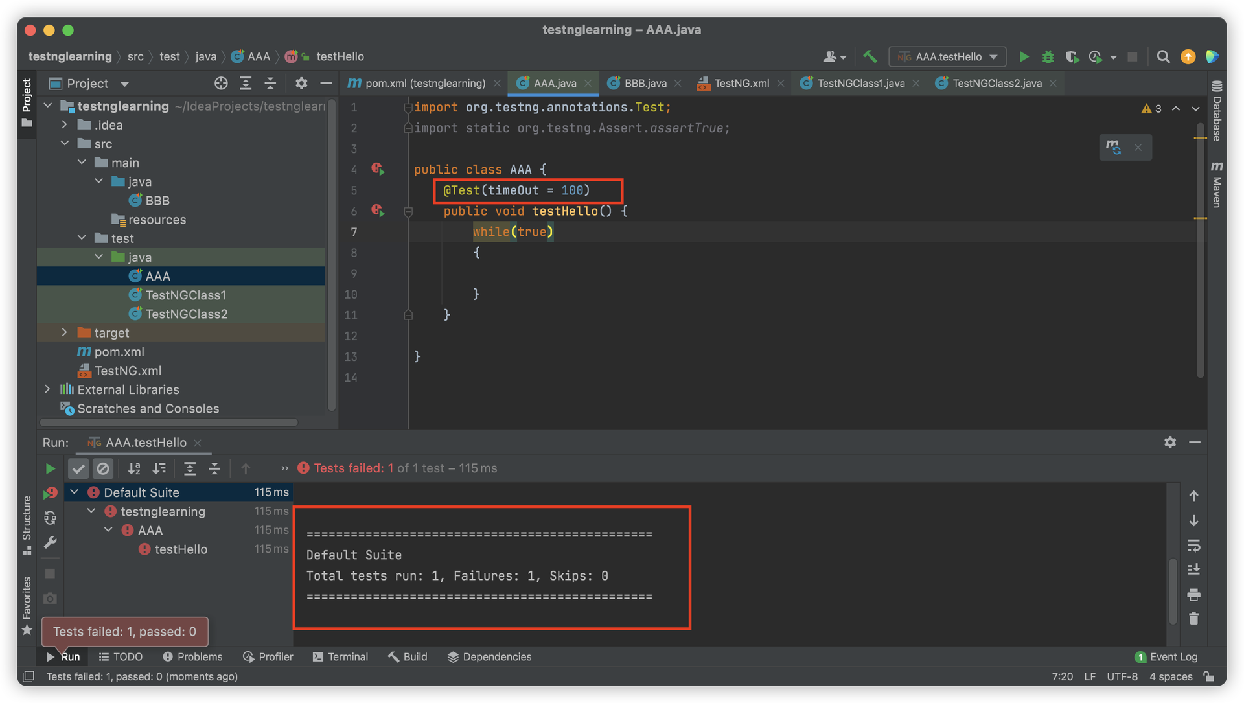Switch to pom.xml (testnglearning) tab
Screen dimensions: 1244x703
424,83
